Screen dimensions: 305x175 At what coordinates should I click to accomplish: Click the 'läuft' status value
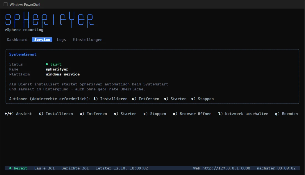click(56, 64)
